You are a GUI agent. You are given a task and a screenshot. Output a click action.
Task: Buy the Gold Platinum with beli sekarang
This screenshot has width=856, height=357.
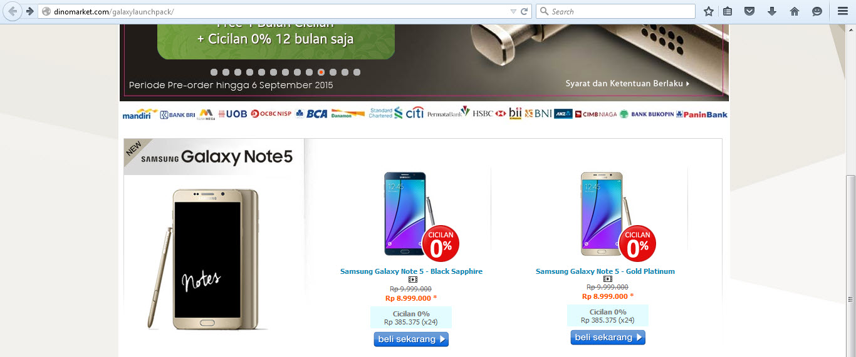[x=608, y=337]
